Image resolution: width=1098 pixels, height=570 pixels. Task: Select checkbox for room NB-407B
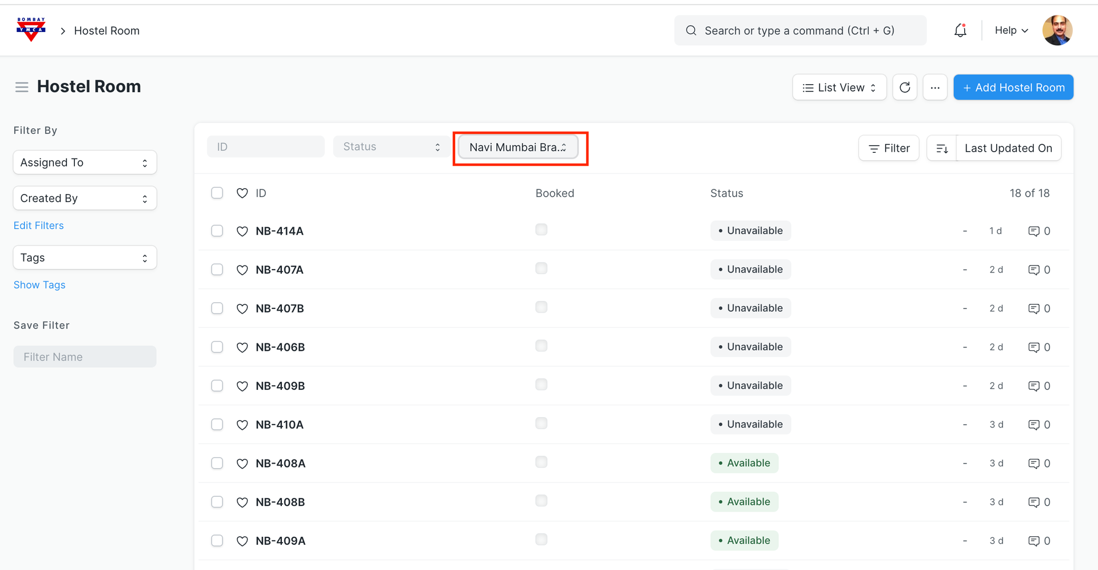coord(217,308)
